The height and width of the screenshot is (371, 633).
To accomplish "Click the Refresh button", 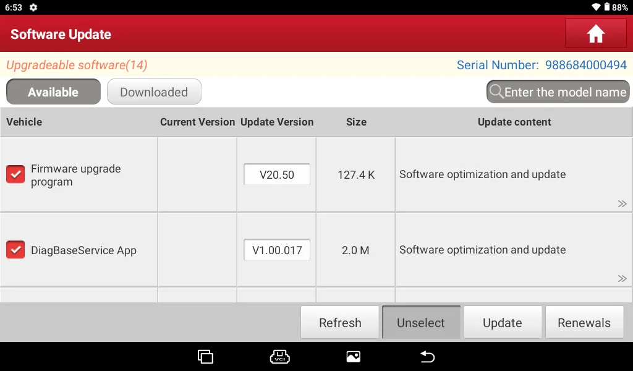I will pyautogui.click(x=340, y=323).
